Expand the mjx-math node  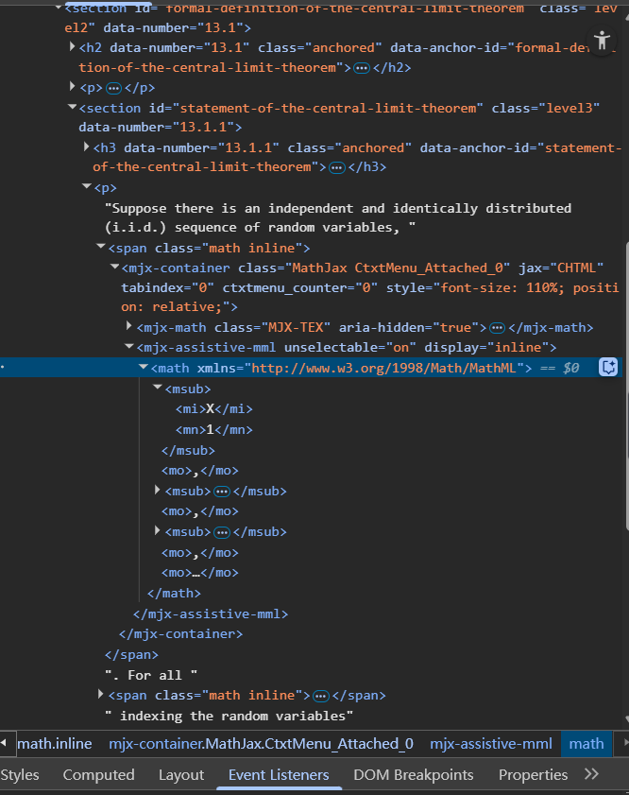click(129, 327)
